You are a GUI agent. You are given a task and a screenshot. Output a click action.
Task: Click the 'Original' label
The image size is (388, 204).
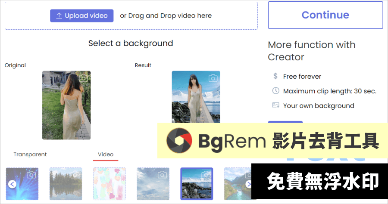point(15,65)
